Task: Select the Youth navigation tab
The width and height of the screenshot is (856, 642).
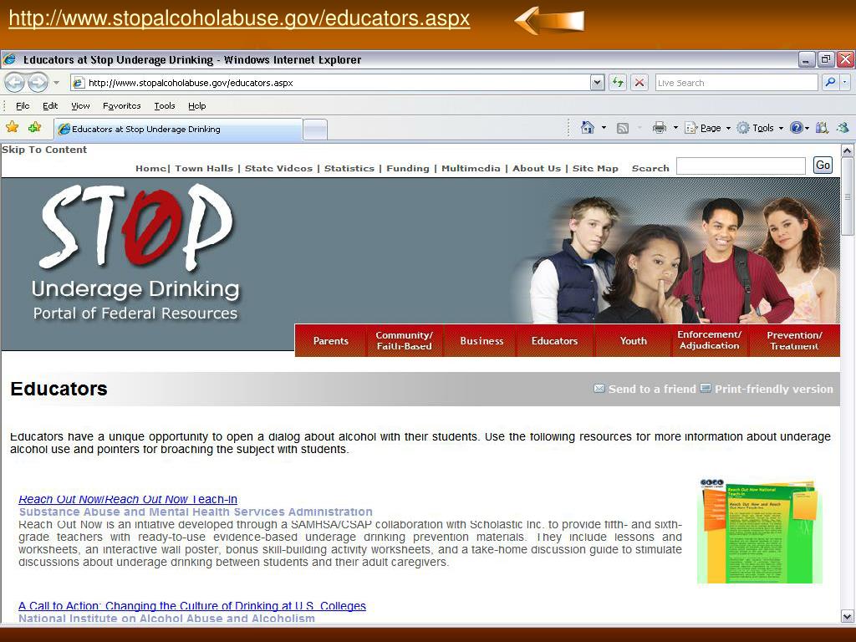Action: 634,341
